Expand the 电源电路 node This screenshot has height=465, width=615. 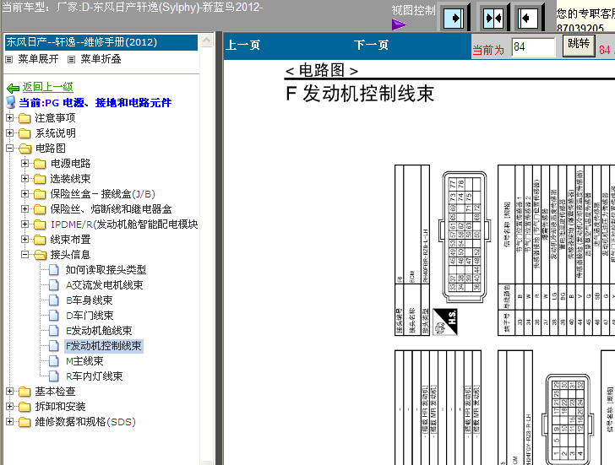coord(24,163)
